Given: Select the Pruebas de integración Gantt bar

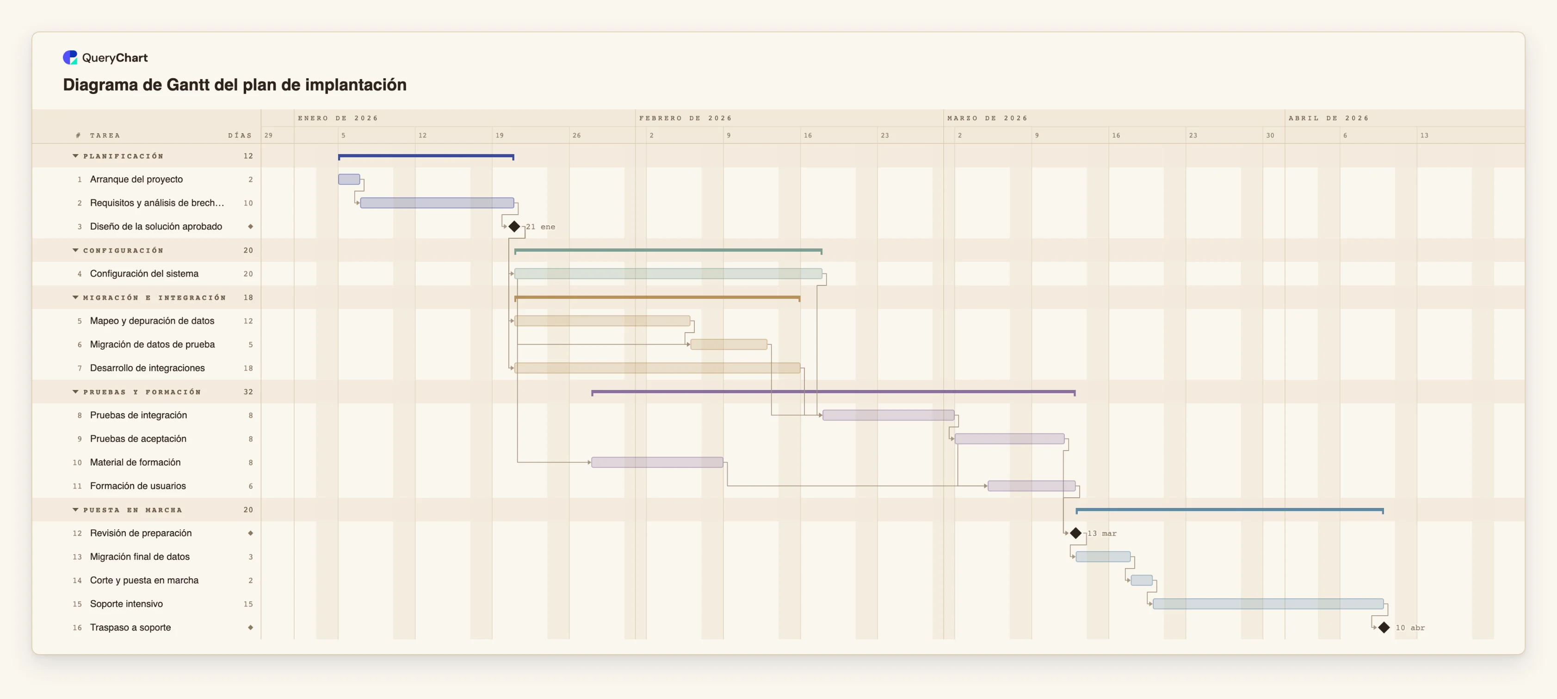Looking at the screenshot, I should (889, 415).
